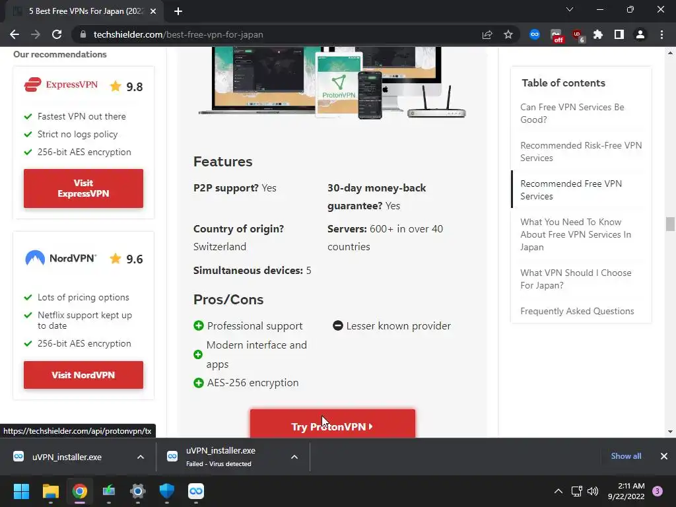The width and height of the screenshot is (676, 507).
Task: Click the Chrome taskbar icon
Action: [80, 491]
